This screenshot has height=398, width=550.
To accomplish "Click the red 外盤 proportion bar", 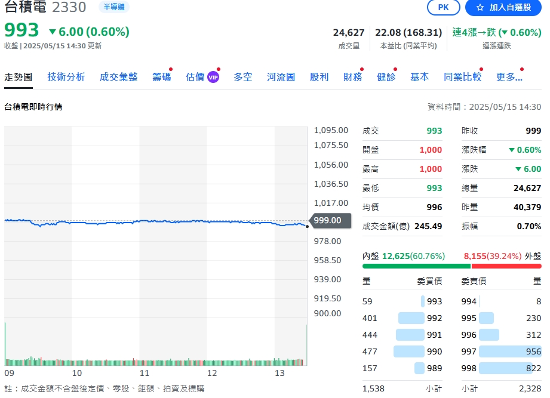I will pyautogui.click(x=506, y=266).
